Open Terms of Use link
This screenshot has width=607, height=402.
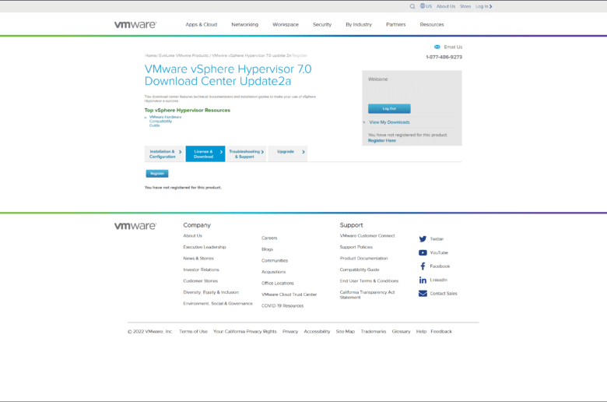coord(193,331)
